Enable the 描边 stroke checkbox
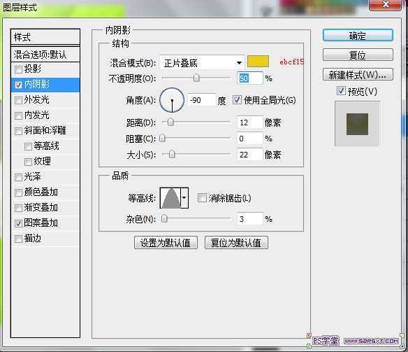Viewport: 408px width, 352px height. (x=18, y=239)
